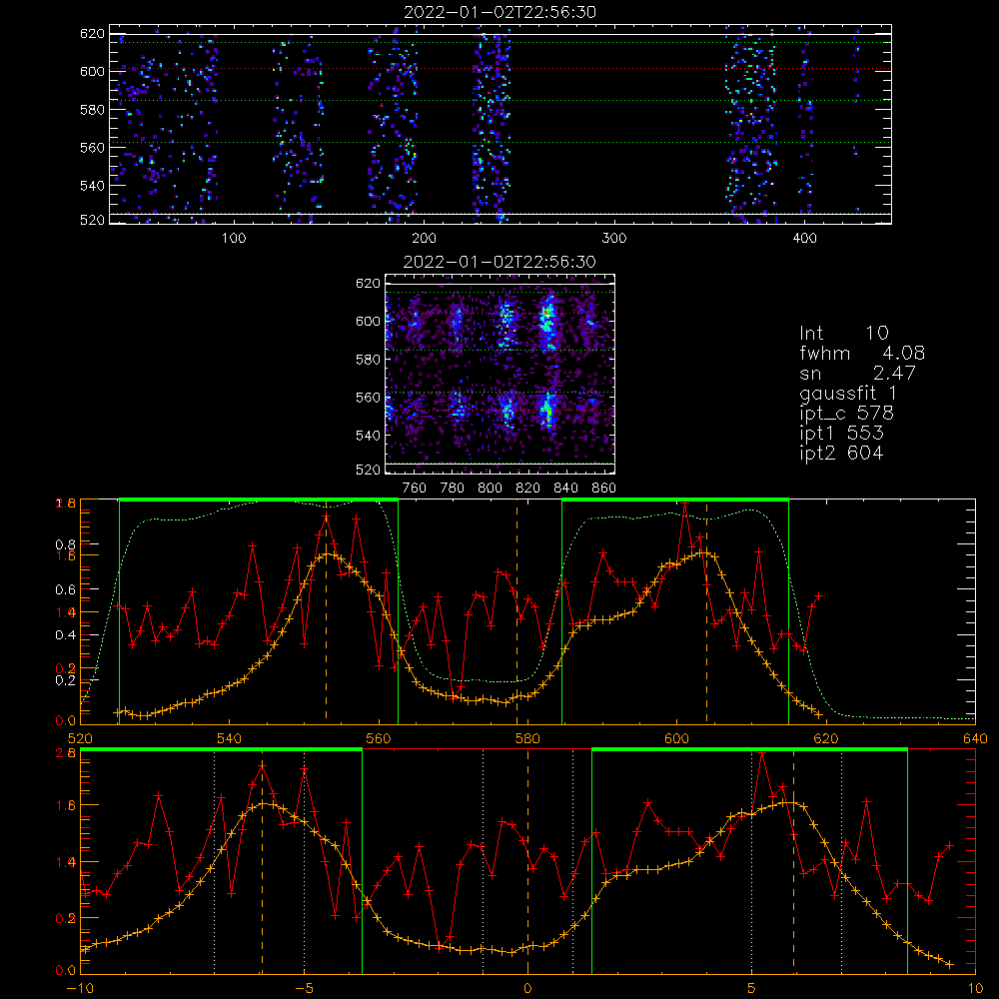
Task: Click x-axis label -10 of the bottom plot
Action: pyautogui.click(x=80, y=989)
